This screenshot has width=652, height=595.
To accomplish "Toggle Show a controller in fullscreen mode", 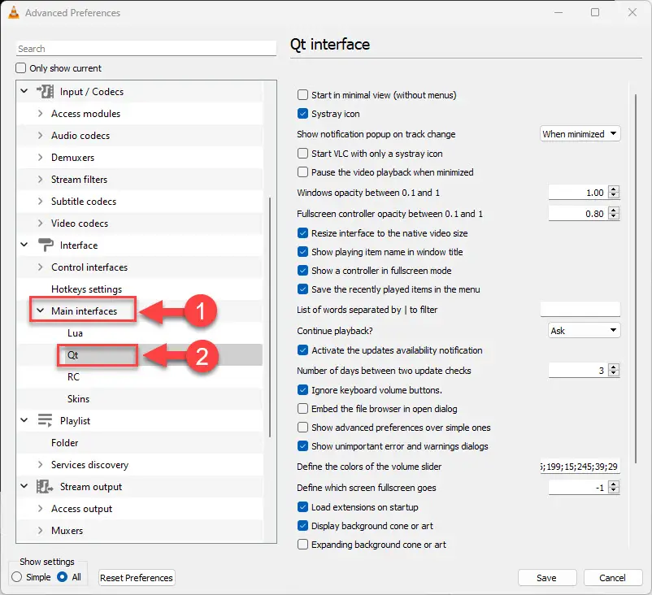I will (302, 271).
